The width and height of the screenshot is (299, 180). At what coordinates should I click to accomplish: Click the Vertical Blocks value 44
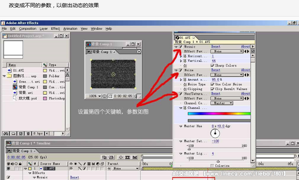pos(214,61)
